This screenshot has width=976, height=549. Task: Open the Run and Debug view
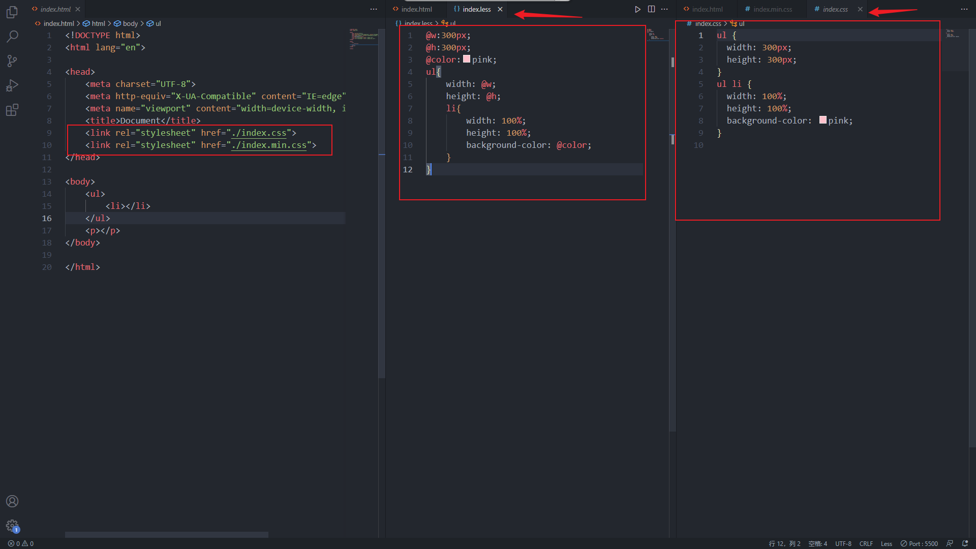pyautogui.click(x=12, y=85)
